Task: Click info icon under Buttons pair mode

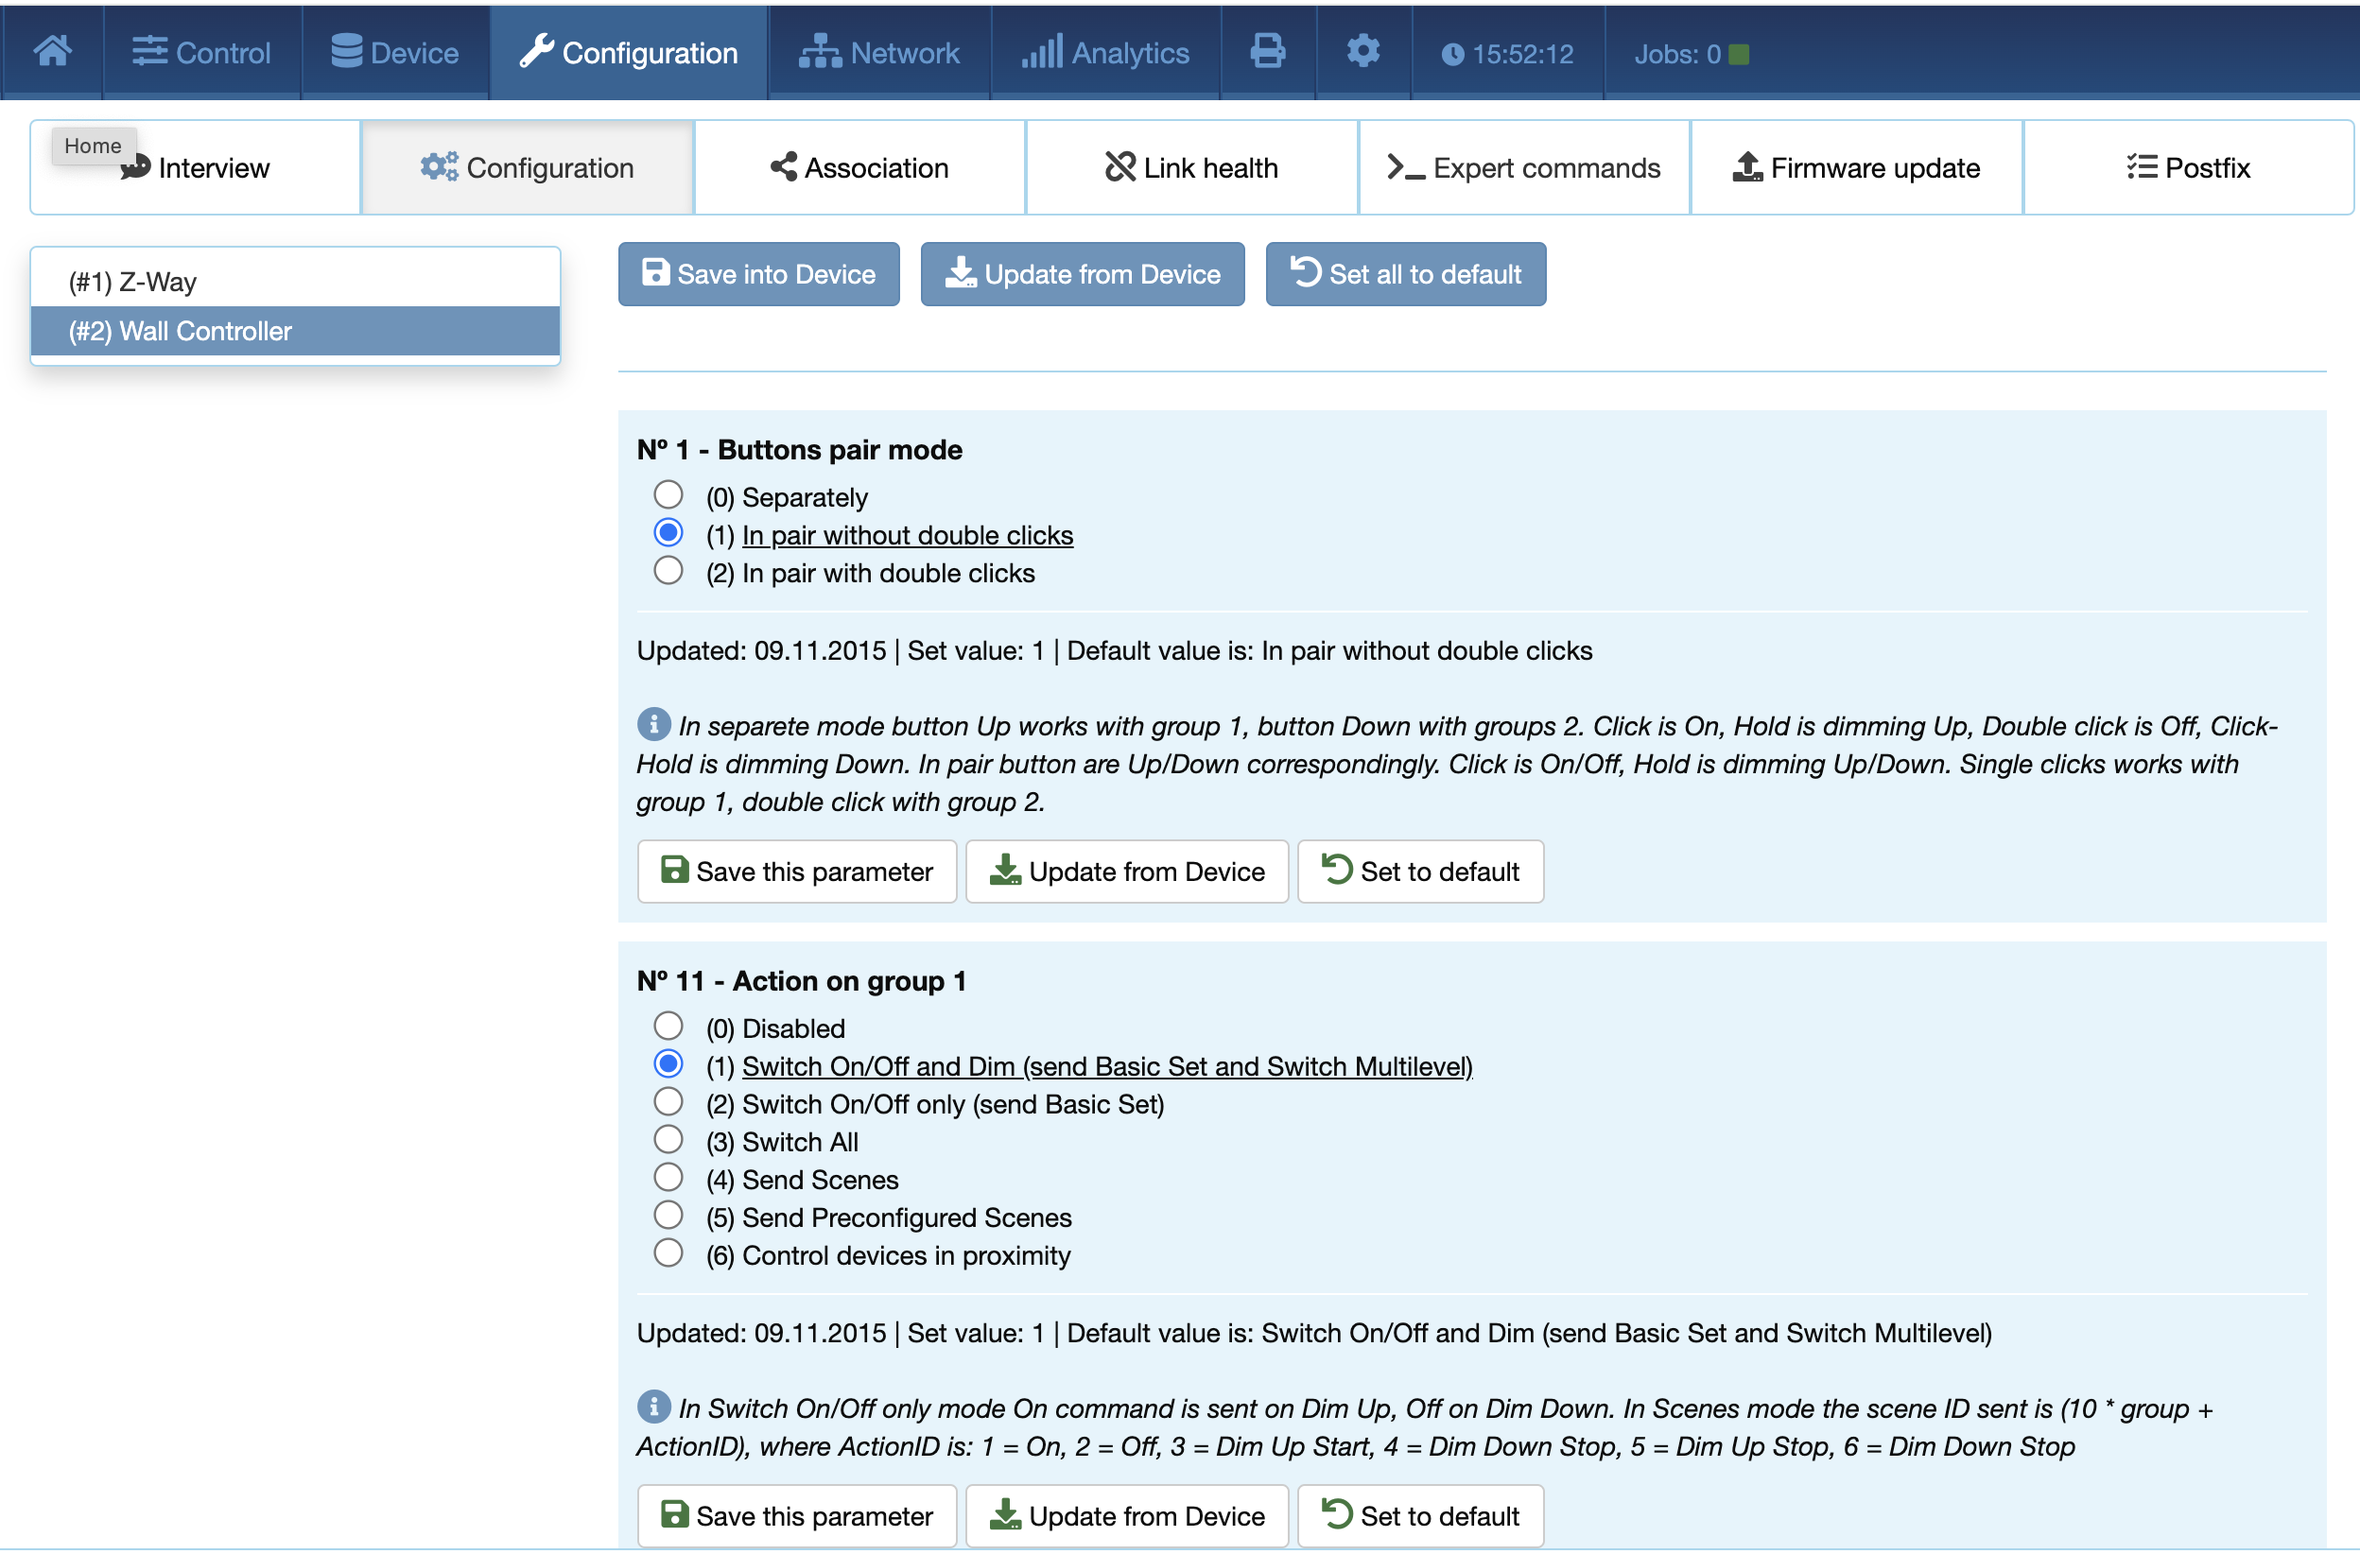Action: pyautogui.click(x=653, y=723)
